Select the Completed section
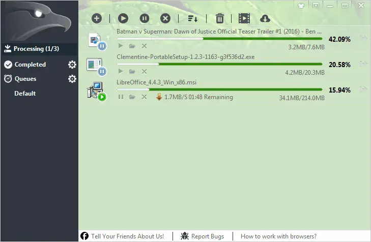This screenshot has width=371, height=242. 30,65
